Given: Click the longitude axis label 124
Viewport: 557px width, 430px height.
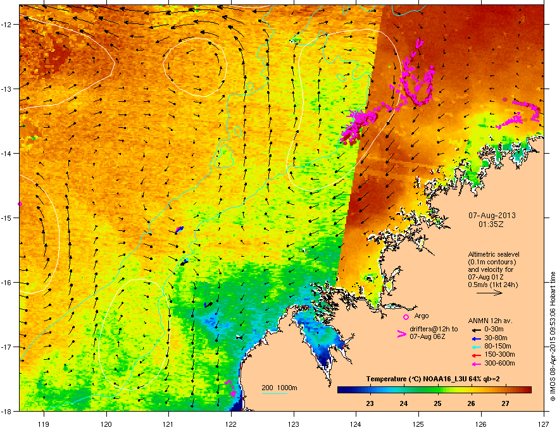Looking at the screenshot, I should pos(356,424).
